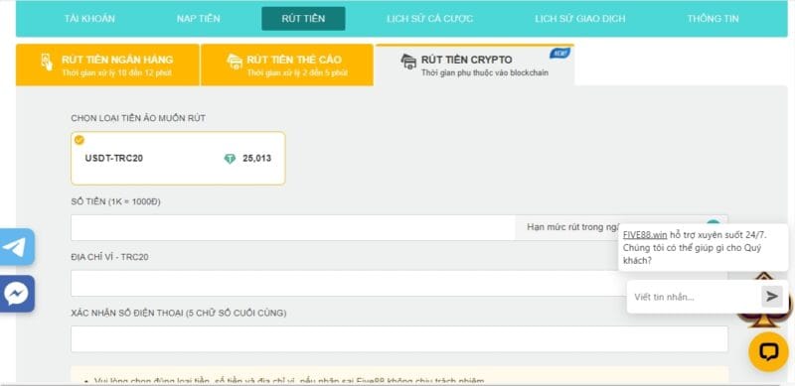Click the Hạn mức rút trong ngày label
The height and width of the screenshot is (386, 795).
pyautogui.click(x=573, y=227)
